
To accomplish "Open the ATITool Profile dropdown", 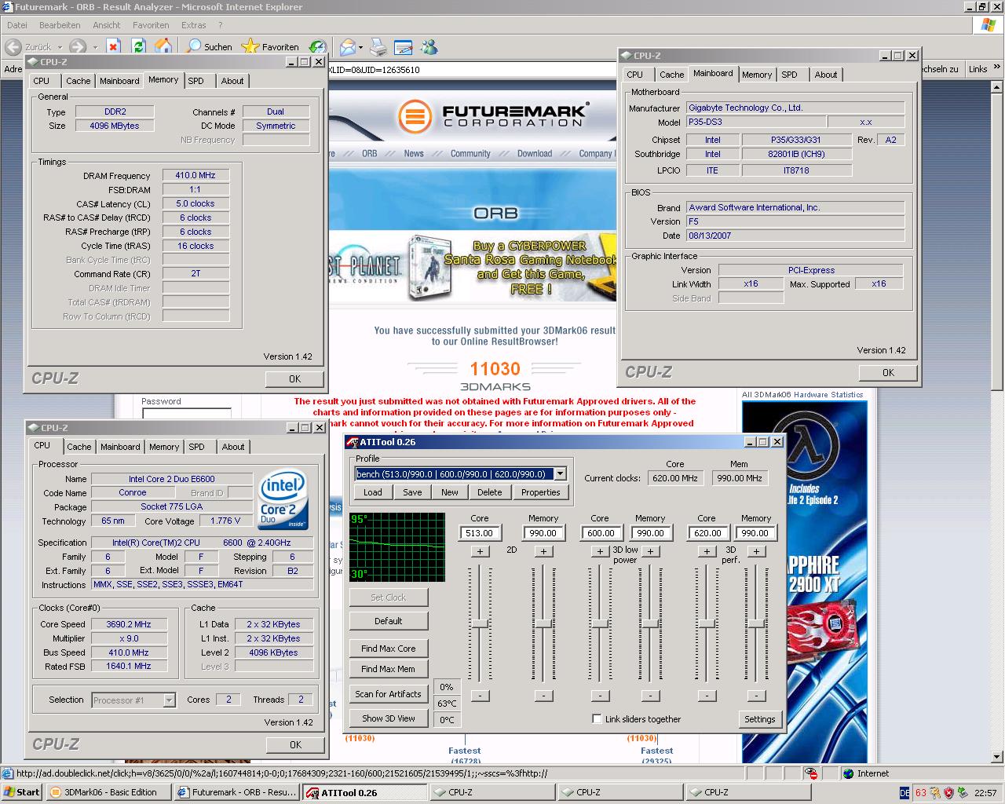I will click(560, 474).
